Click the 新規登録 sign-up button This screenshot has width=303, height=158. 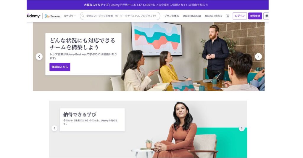[255, 16]
